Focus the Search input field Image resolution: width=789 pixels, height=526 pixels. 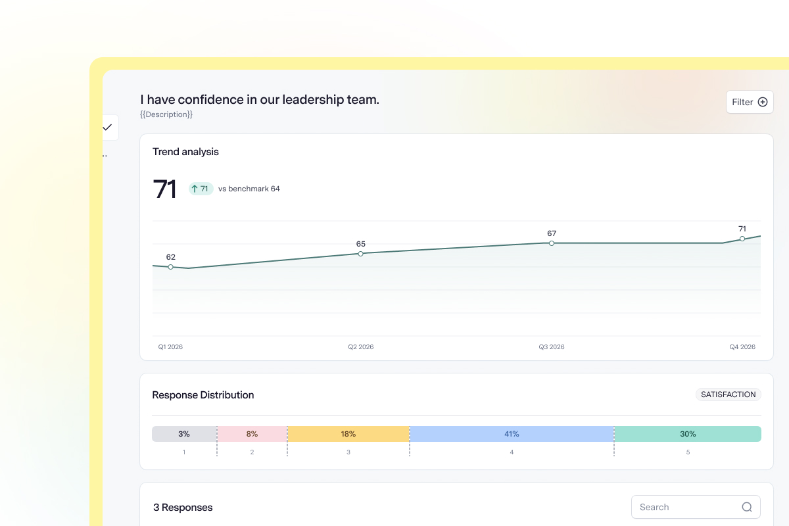click(x=696, y=507)
